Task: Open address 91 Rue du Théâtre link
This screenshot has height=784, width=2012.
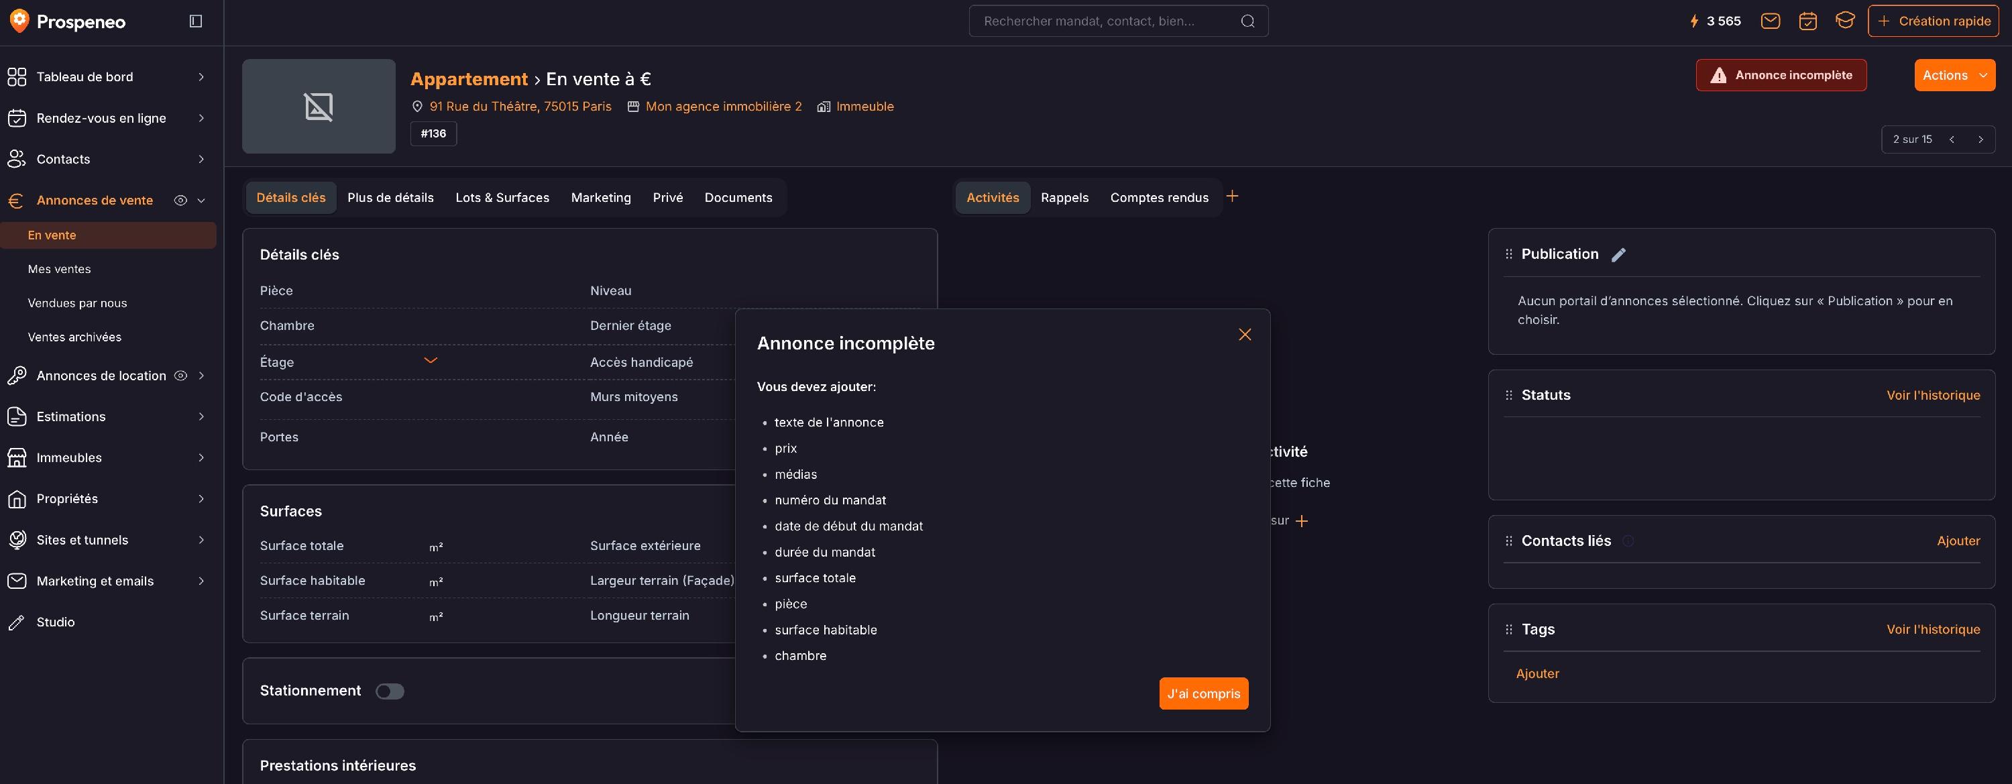Action: click(x=520, y=106)
